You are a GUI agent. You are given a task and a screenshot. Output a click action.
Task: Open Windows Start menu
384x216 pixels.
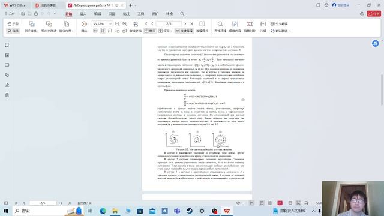(6, 211)
